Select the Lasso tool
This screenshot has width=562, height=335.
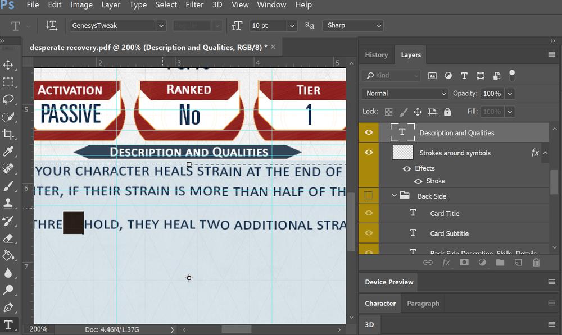coord(8,99)
